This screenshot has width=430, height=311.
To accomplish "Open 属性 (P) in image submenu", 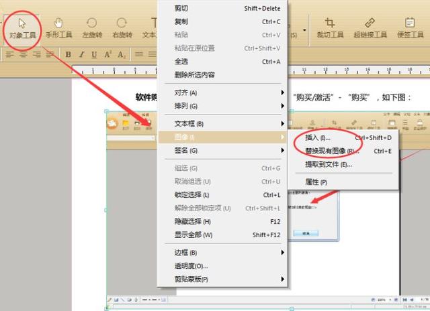I will tap(343, 182).
